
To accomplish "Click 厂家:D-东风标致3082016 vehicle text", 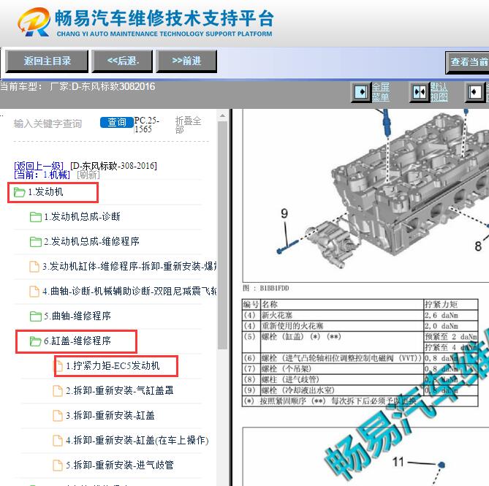I will 102,86.
